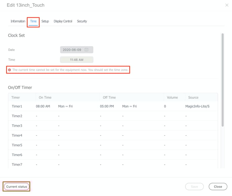Select the Timer4 row label
The image size is (232, 196).
pos(17,135)
